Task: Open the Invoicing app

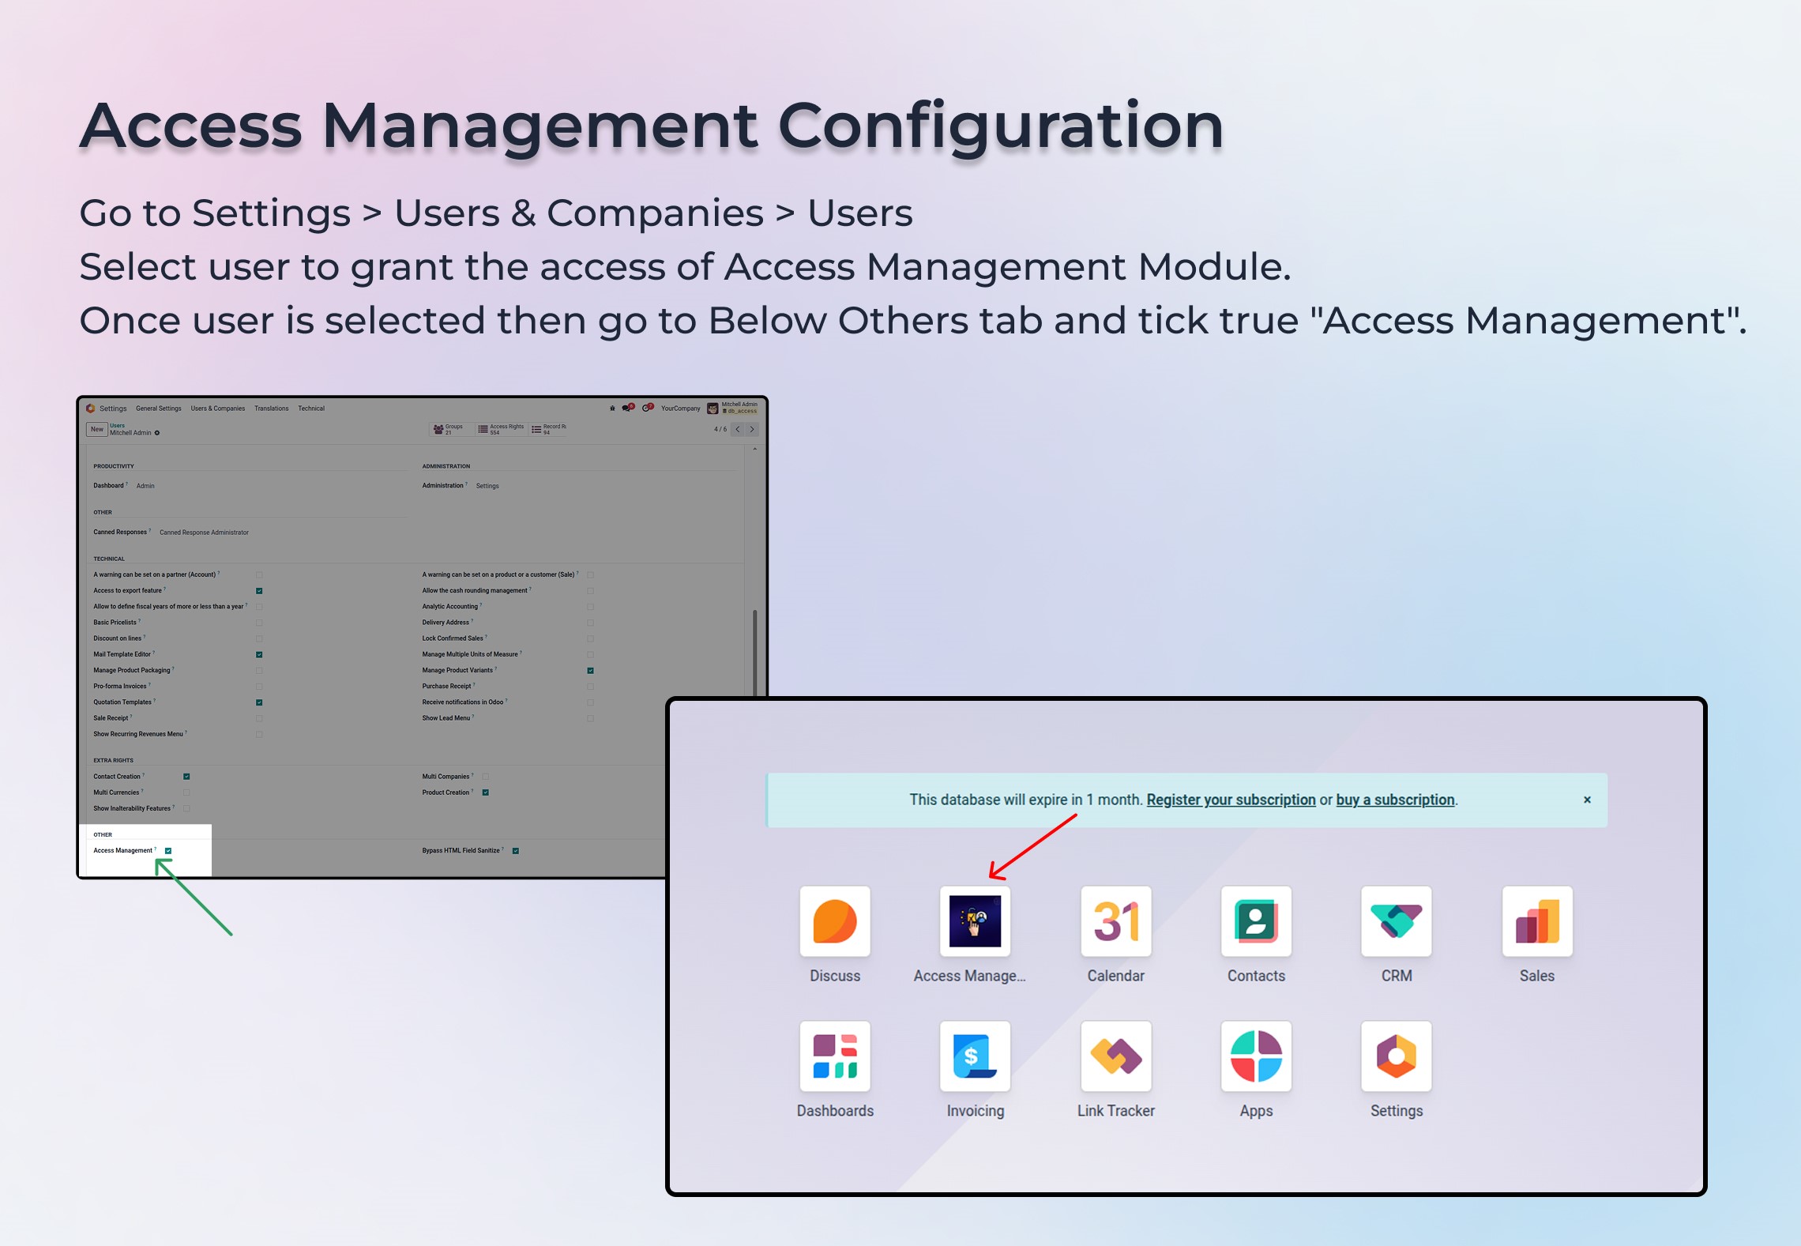Action: (x=974, y=1056)
